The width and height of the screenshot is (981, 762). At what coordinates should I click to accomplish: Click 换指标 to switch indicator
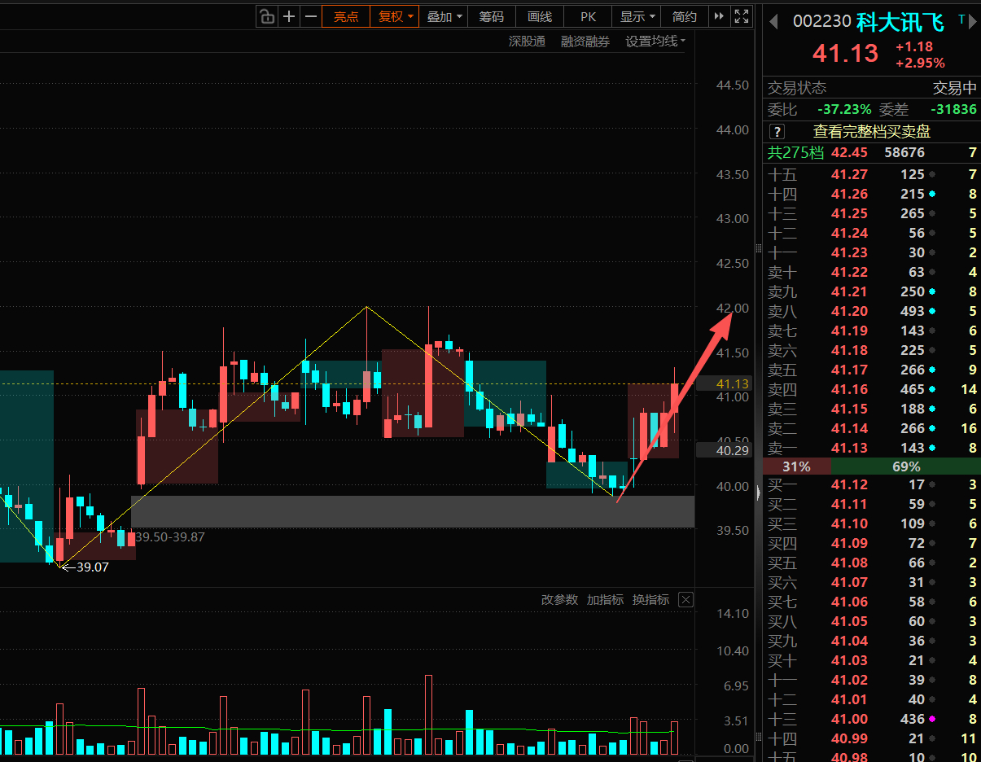coord(650,600)
